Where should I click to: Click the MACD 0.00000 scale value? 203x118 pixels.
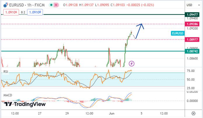192,101
